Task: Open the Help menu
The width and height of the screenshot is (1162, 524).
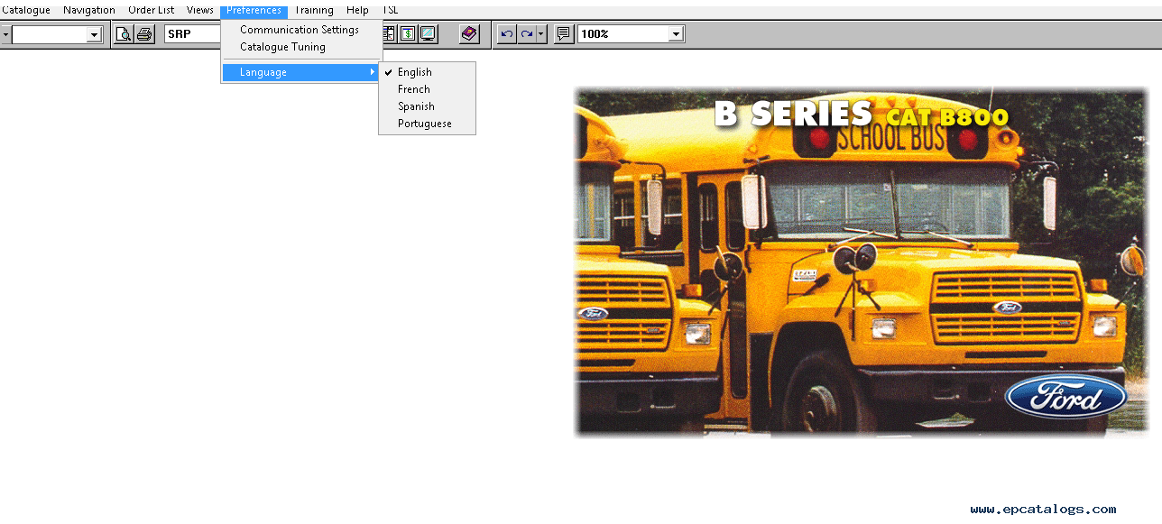Action: pos(357,10)
